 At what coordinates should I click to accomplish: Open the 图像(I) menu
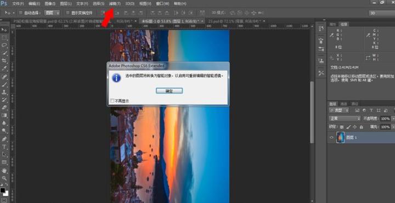(x=50, y=4)
